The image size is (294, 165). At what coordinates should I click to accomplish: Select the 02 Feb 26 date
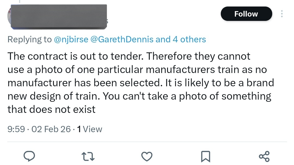coord(51,129)
